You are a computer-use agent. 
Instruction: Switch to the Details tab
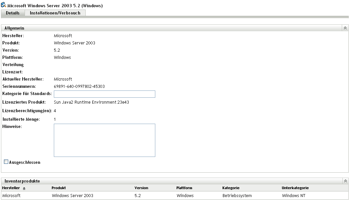coord(13,13)
